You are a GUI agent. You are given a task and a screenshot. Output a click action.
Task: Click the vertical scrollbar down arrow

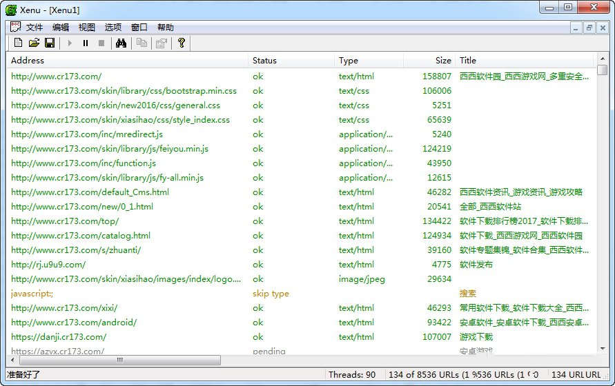pyautogui.click(x=602, y=348)
